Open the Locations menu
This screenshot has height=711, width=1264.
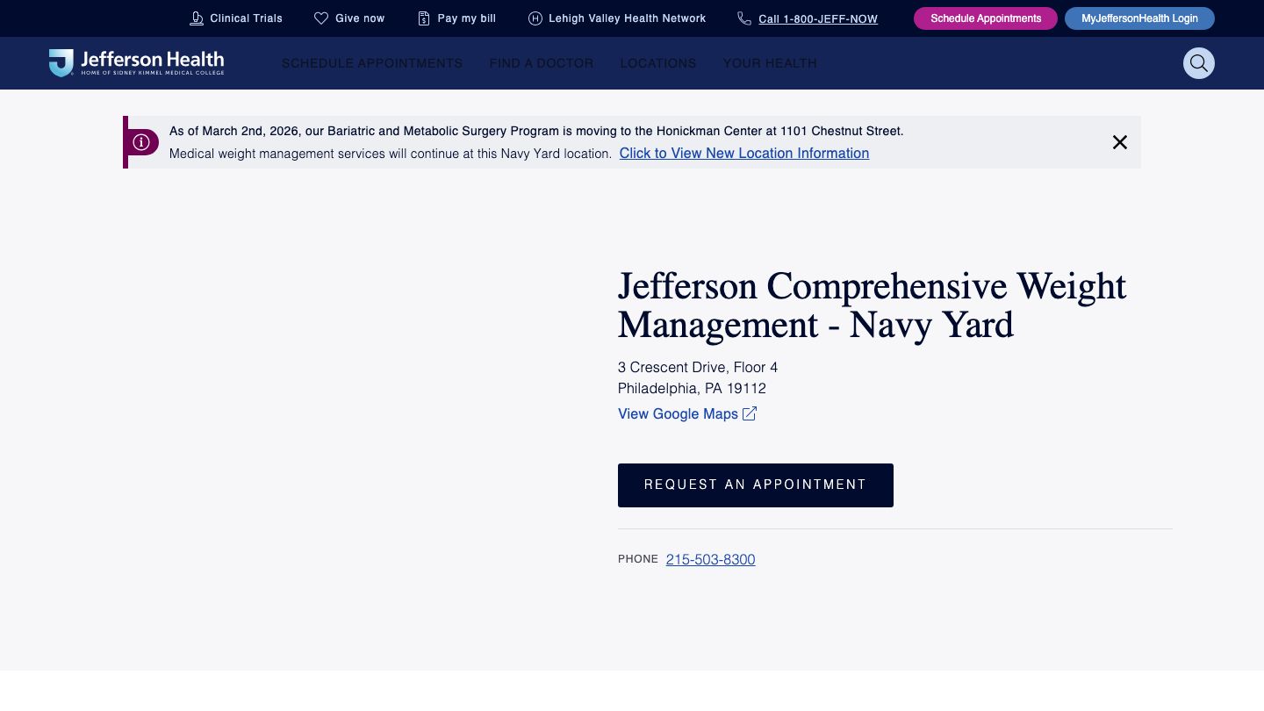click(658, 63)
